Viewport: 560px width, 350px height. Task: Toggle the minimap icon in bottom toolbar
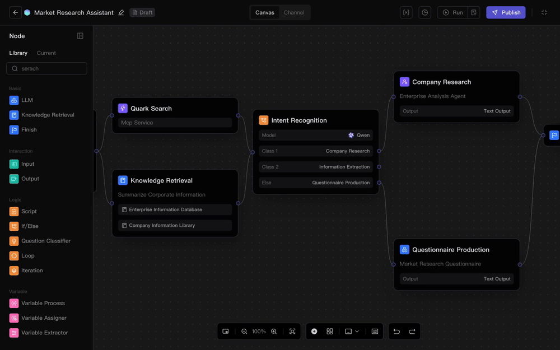[x=226, y=332]
